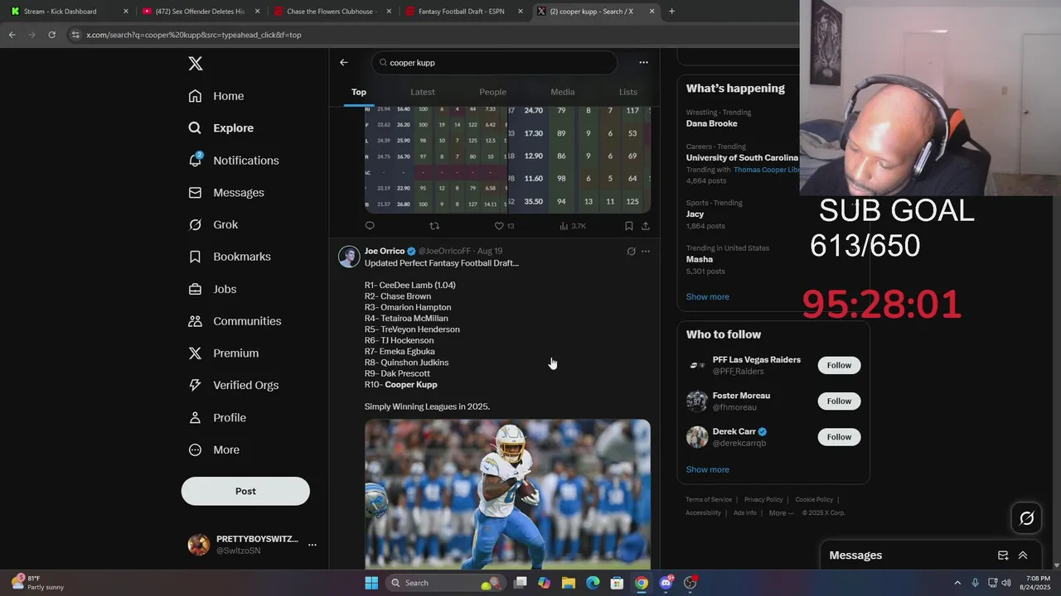Open University of South Carolina trend

pos(742,157)
